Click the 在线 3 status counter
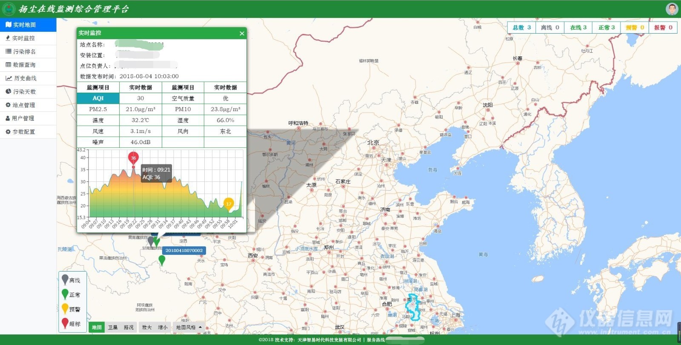Image resolution: width=681 pixels, height=345 pixels. click(x=578, y=28)
